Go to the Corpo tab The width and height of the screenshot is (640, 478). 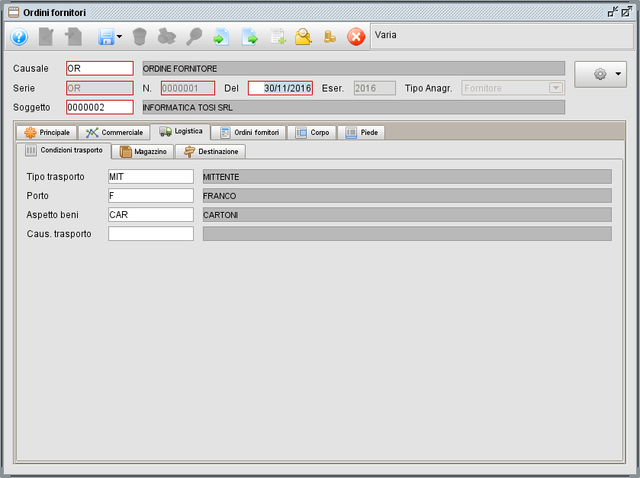[x=312, y=133]
